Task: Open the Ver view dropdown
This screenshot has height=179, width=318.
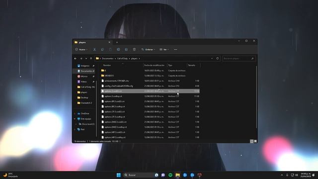Action: tap(164, 50)
